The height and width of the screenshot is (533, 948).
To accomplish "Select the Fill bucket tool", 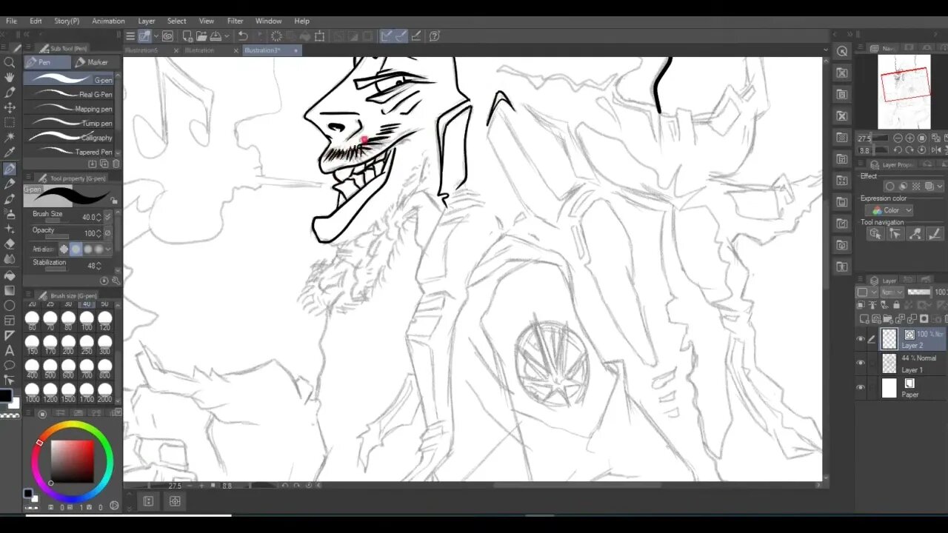I will tap(10, 275).
